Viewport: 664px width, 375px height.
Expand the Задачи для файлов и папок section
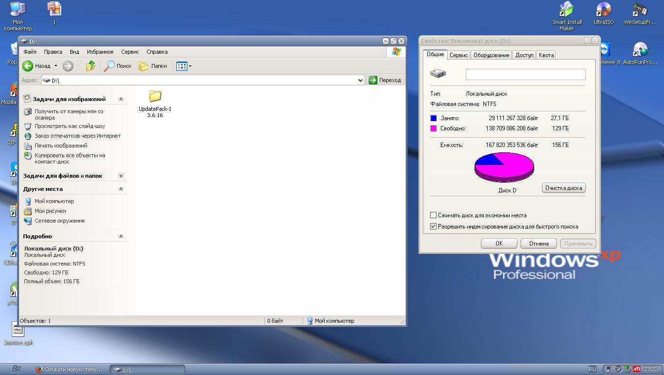[121, 176]
